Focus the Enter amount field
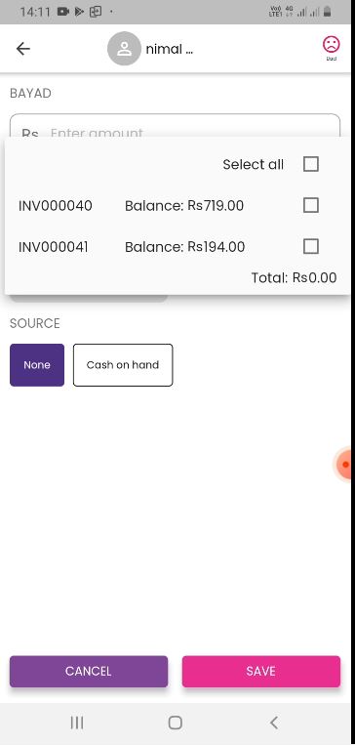Viewport: 355px width, 745px height. click(x=175, y=126)
